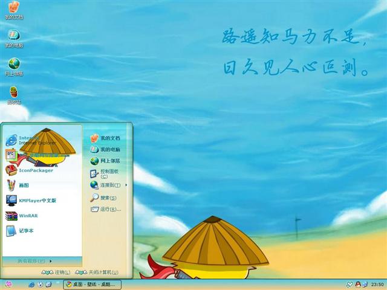Viewport: 387px width, 290px height.
Task: Open 记事本 notepad in the Start menu
Action: click(20, 231)
